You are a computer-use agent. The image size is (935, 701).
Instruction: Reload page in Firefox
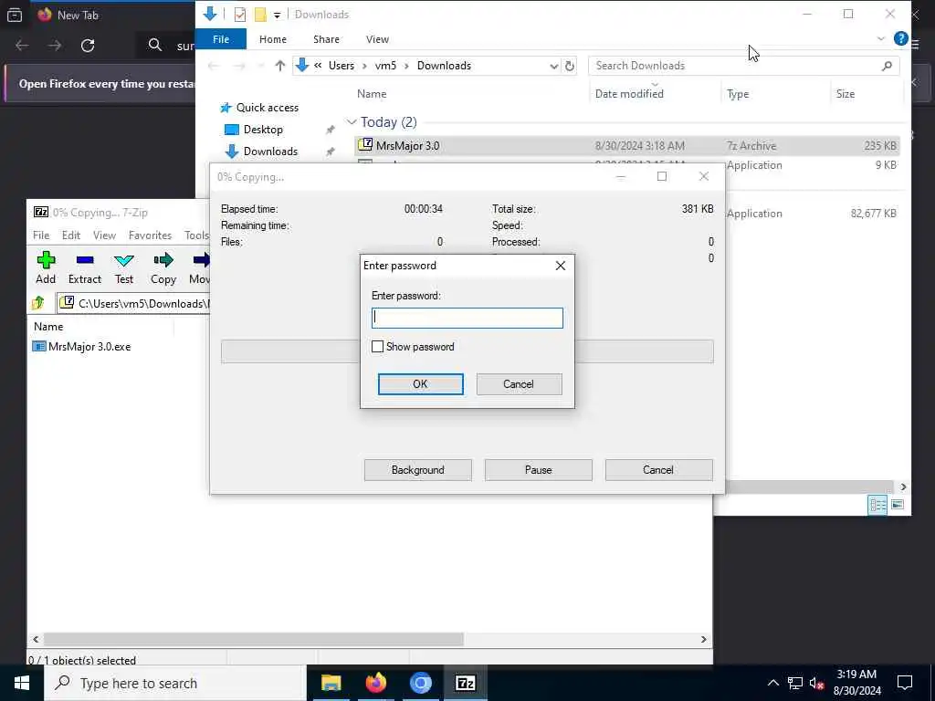88,46
